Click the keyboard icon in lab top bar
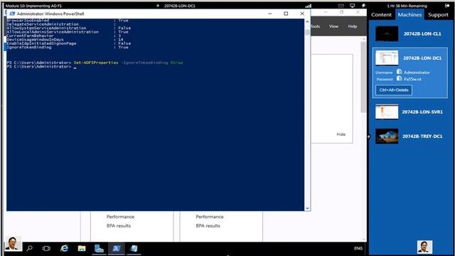This screenshot has height=256, width=455. pyautogui.click(x=341, y=6)
